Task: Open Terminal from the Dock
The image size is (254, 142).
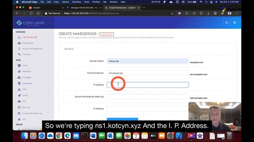Action: (x=85, y=136)
